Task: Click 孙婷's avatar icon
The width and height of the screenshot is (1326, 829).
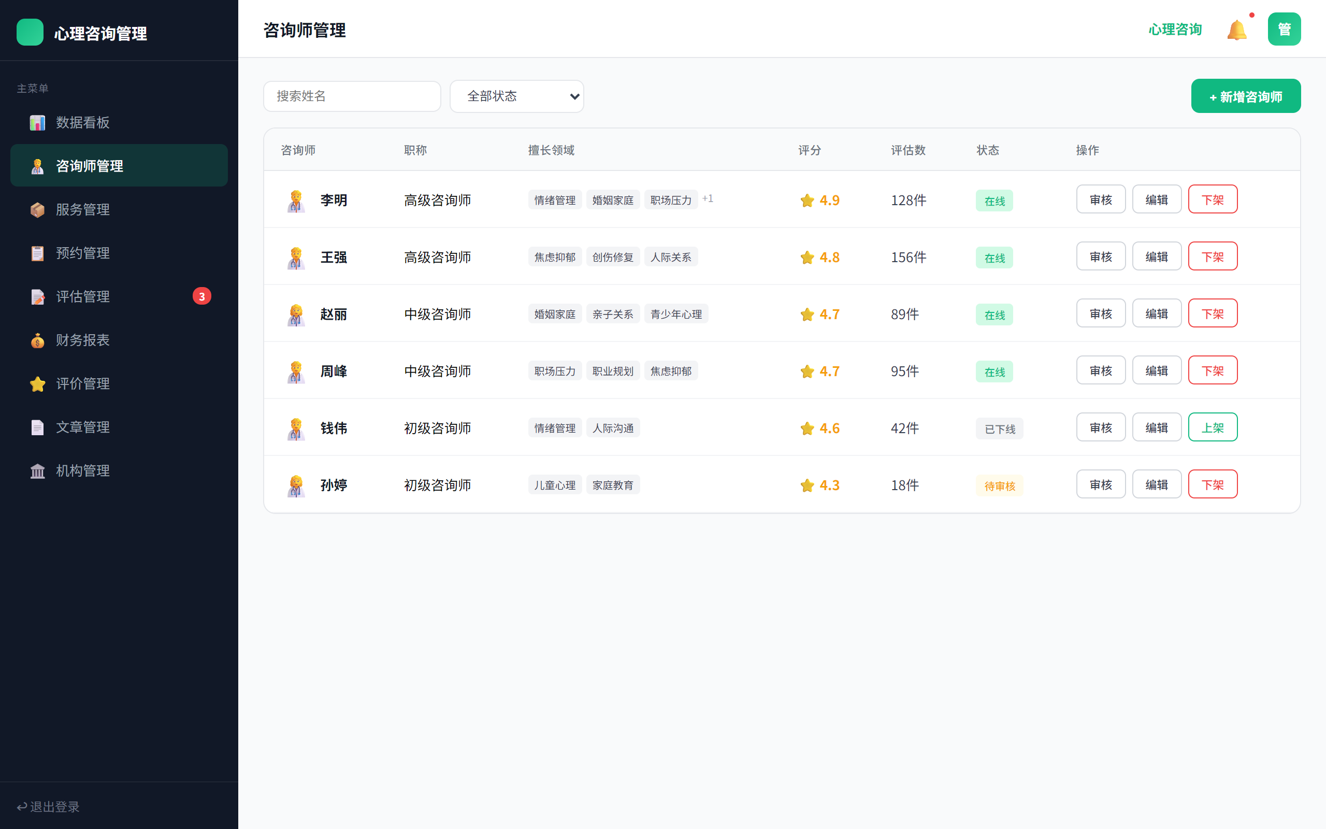Action: click(296, 486)
